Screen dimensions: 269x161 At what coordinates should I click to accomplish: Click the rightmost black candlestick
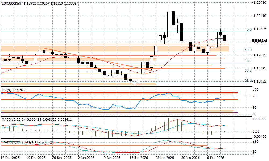point(225,38)
